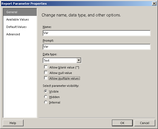Set visibility to Internal
This screenshot has width=158, height=129.
pos(46,102)
